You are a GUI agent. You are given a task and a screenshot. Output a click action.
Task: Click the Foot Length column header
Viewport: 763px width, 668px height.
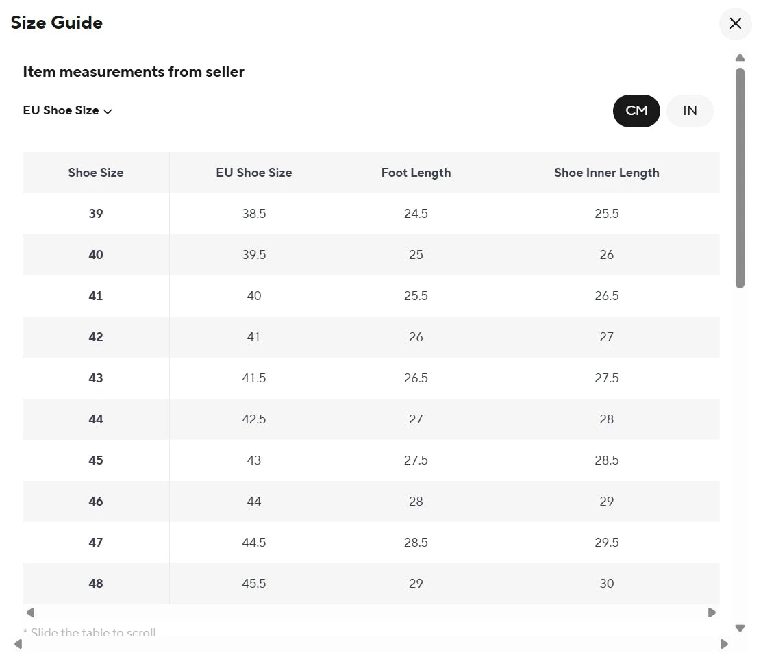click(416, 173)
